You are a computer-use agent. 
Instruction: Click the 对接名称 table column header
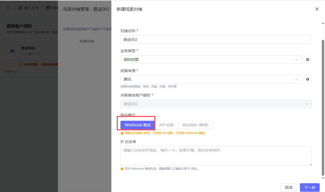[87, 41]
